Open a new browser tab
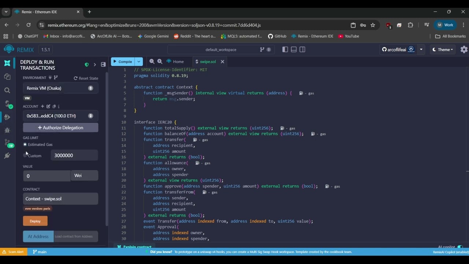This screenshot has width=469, height=264. pyautogui.click(x=89, y=12)
